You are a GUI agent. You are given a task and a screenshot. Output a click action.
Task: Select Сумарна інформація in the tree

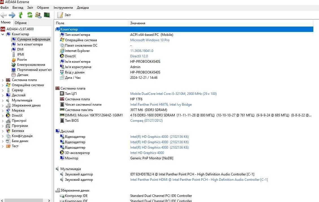tap(33, 39)
